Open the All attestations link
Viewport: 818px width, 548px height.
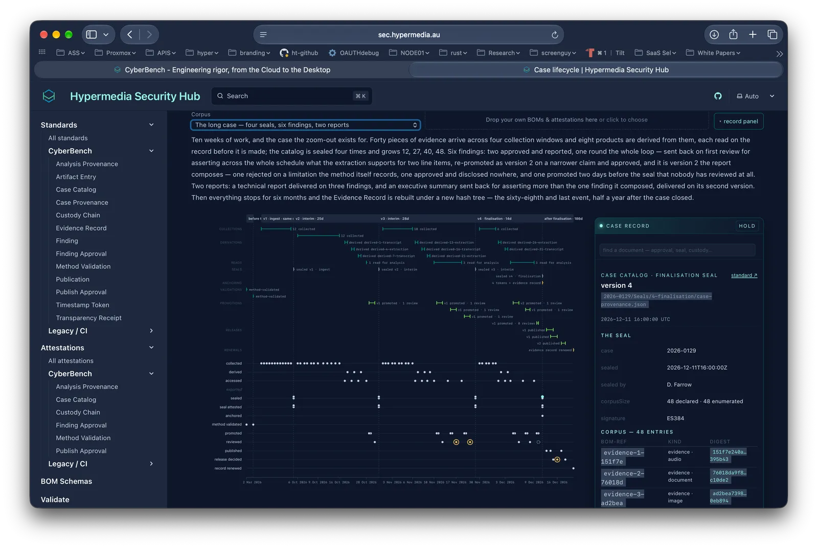[x=71, y=361]
